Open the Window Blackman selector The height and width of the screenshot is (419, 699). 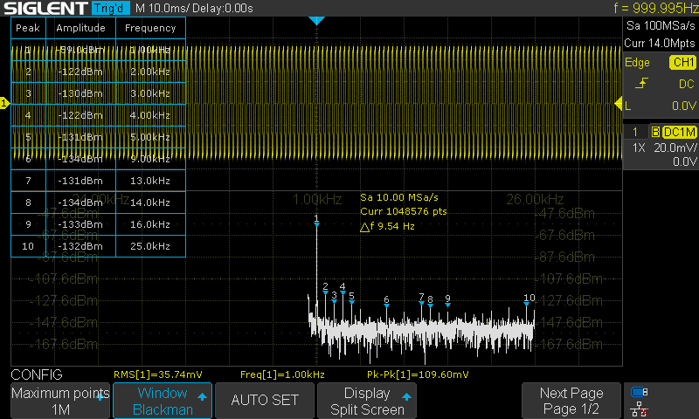(x=163, y=401)
